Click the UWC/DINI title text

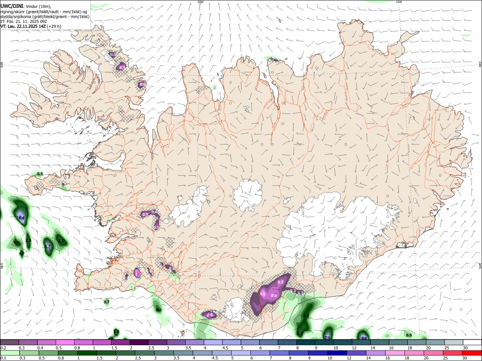pyautogui.click(x=12, y=6)
